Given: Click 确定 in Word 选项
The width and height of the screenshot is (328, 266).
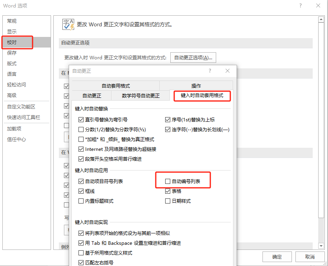Looking at the screenshot, I should click(x=277, y=257).
